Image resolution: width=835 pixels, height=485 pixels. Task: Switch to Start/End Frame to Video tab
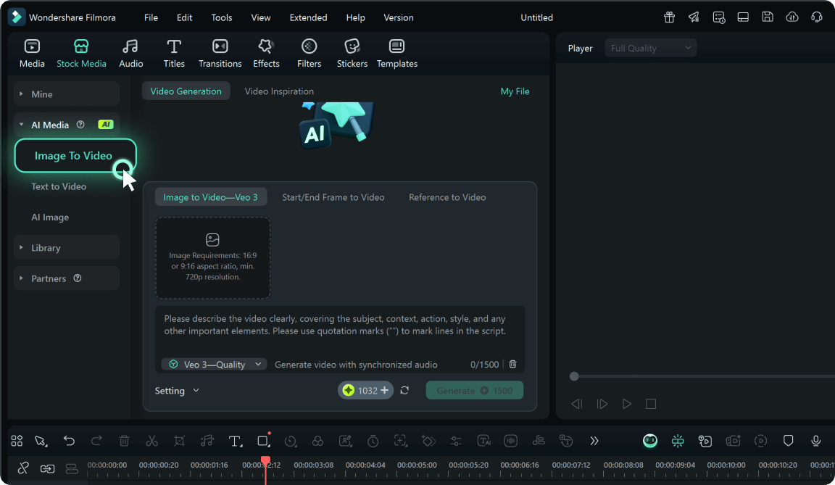[x=333, y=197]
